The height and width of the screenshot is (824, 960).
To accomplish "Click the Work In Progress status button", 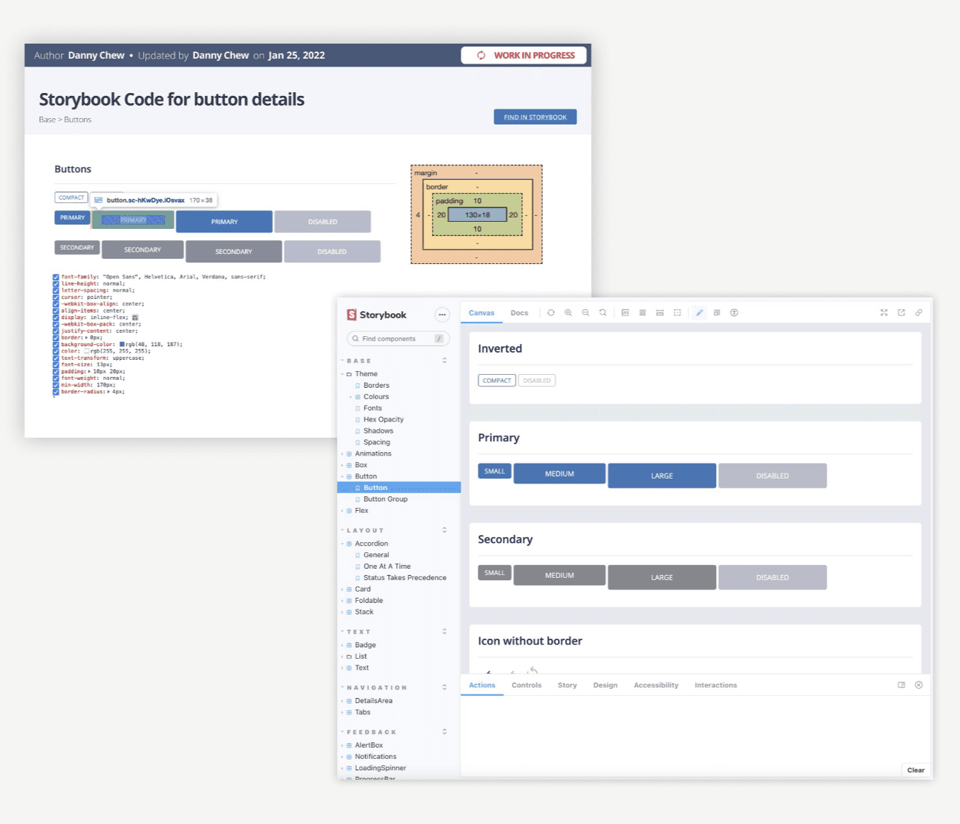I will 524,55.
